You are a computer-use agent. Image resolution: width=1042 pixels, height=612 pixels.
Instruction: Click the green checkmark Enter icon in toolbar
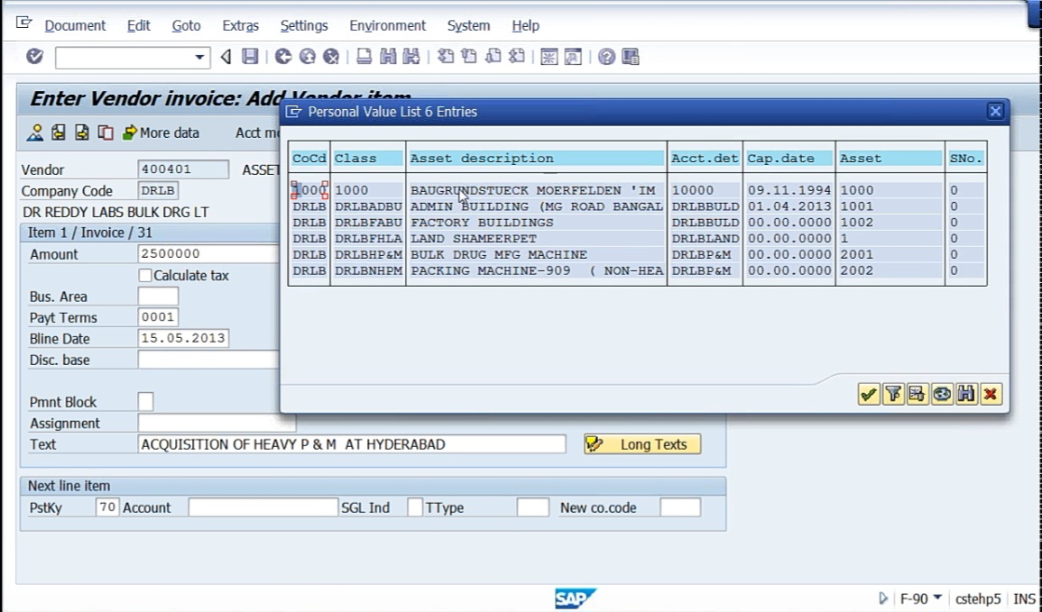pyautogui.click(x=34, y=57)
